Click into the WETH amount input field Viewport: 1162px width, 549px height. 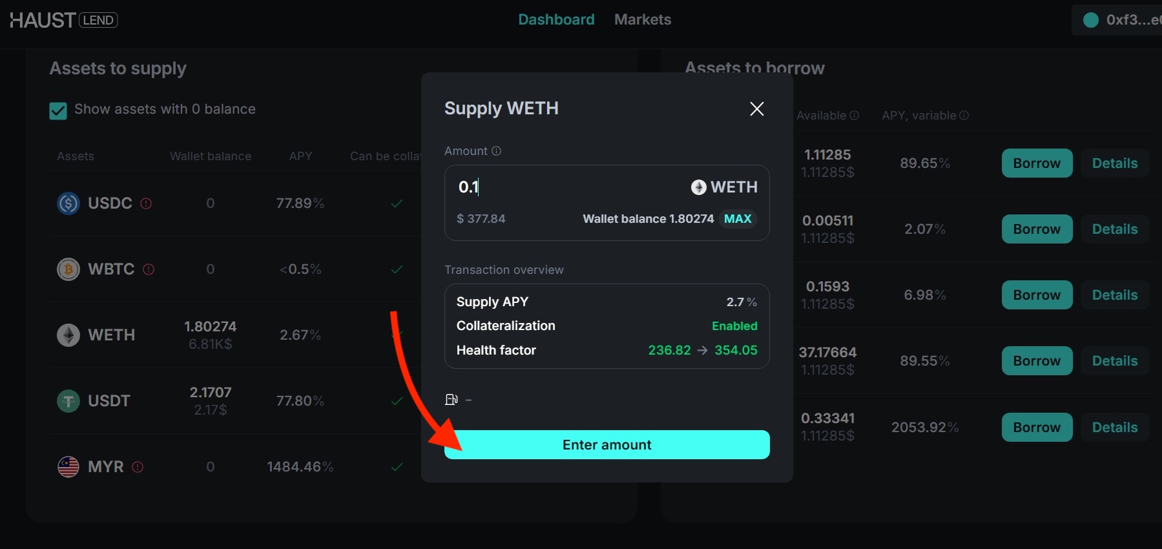coord(568,187)
